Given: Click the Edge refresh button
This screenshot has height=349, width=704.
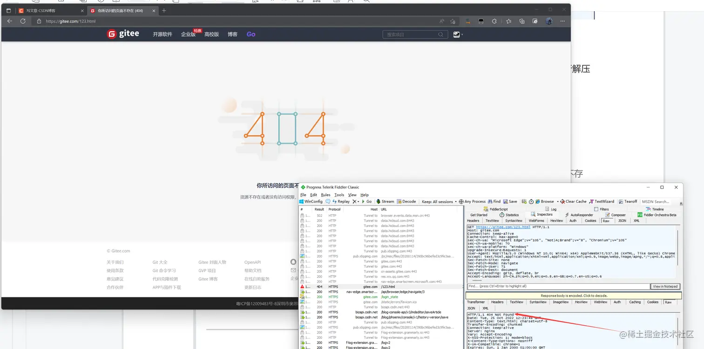Looking at the screenshot, I should click(23, 21).
